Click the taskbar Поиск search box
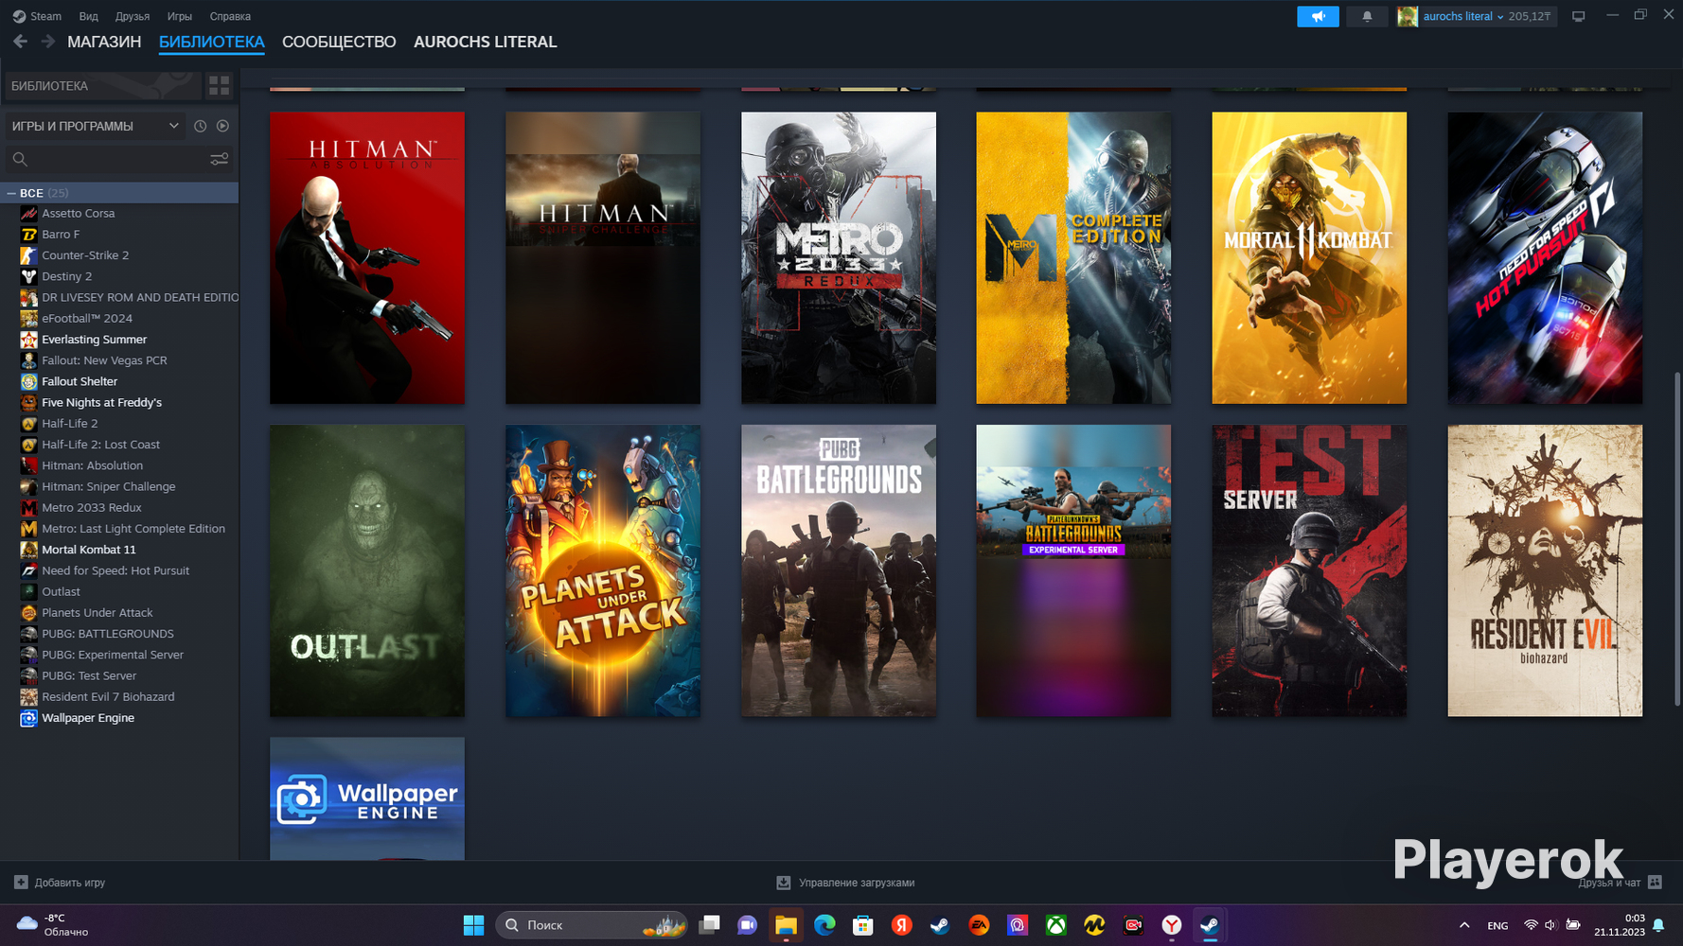 (592, 925)
